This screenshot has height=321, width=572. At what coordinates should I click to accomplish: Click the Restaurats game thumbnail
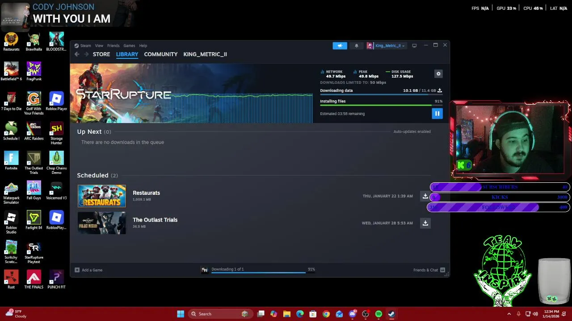(x=102, y=196)
